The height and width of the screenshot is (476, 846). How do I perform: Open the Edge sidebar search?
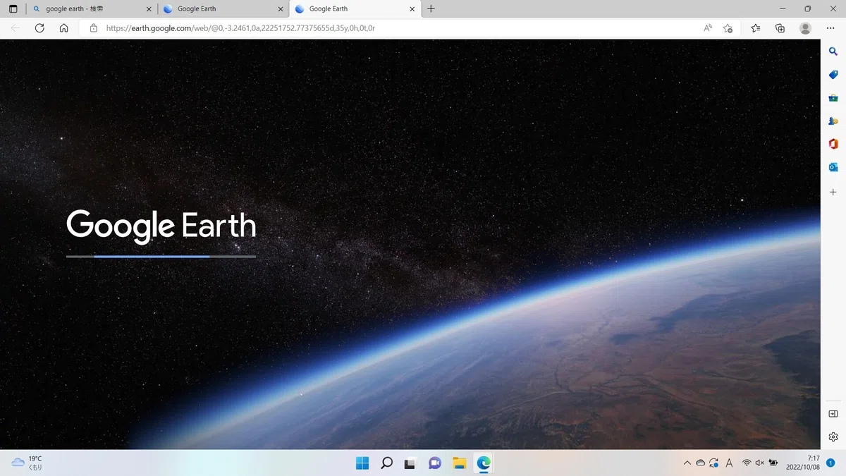833,51
